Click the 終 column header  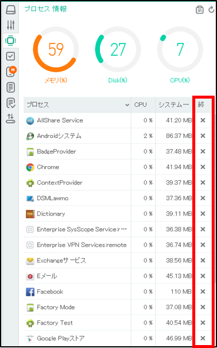tap(201, 105)
